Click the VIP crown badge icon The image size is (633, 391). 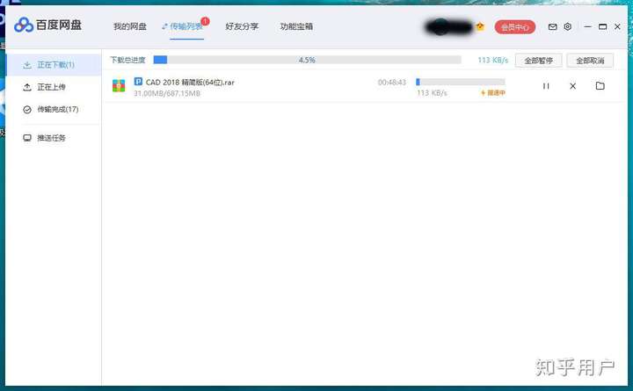480,26
